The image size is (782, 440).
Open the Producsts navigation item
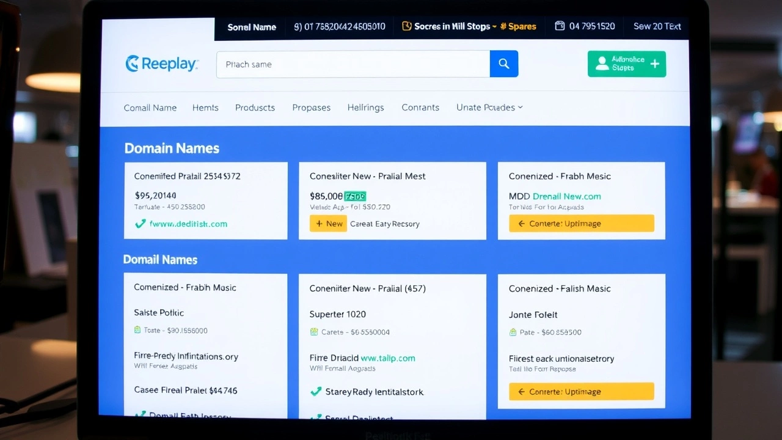point(255,108)
